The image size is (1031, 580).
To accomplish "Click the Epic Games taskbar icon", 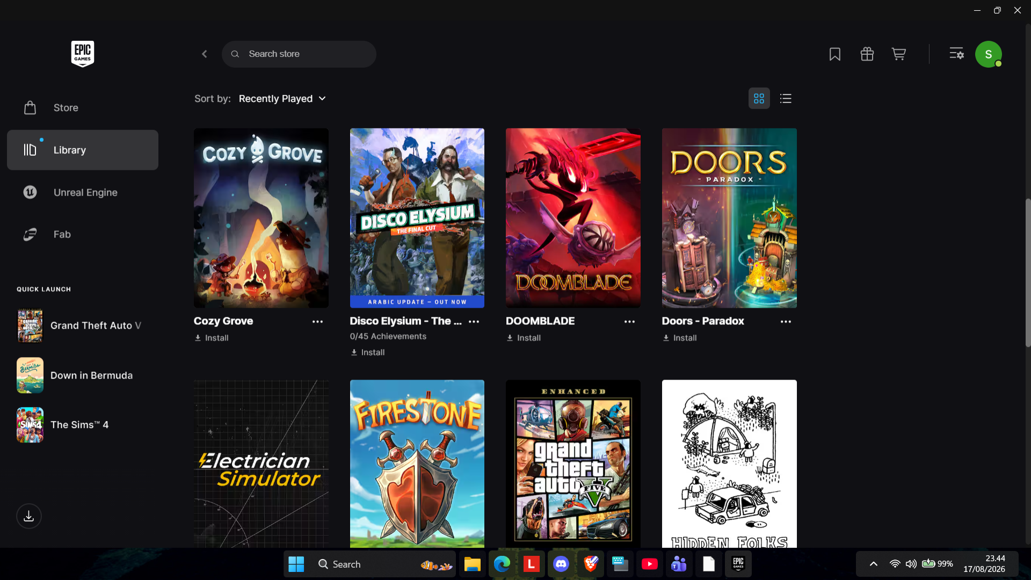I will [738, 564].
